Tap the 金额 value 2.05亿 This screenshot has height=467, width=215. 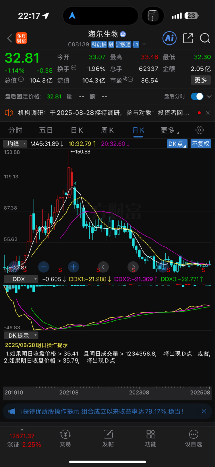pyautogui.click(x=201, y=69)
